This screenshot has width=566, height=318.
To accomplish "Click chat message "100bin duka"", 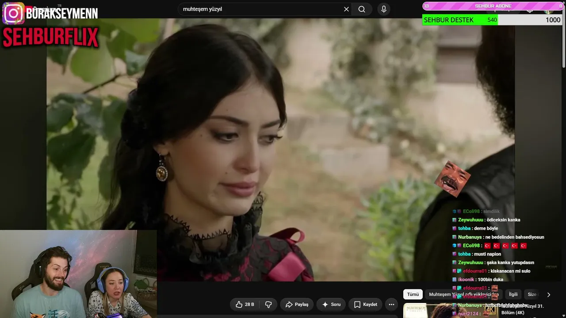I will point(490,280).
